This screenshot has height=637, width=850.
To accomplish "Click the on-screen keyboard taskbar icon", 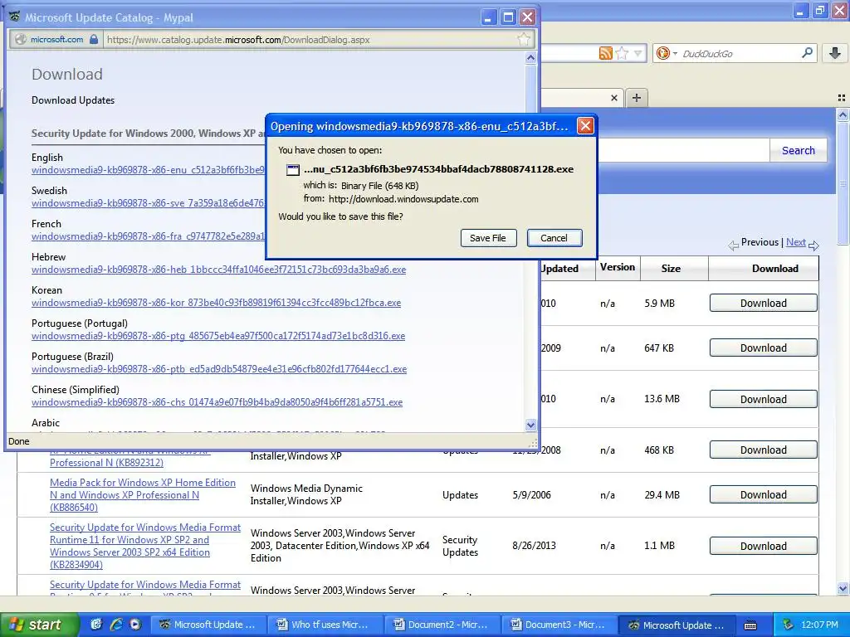I will 750,625.
